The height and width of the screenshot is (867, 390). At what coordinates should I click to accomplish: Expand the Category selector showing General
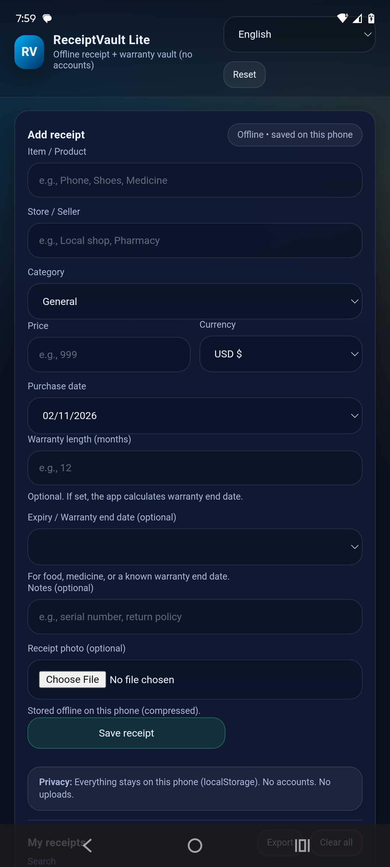tap(194, 301)
